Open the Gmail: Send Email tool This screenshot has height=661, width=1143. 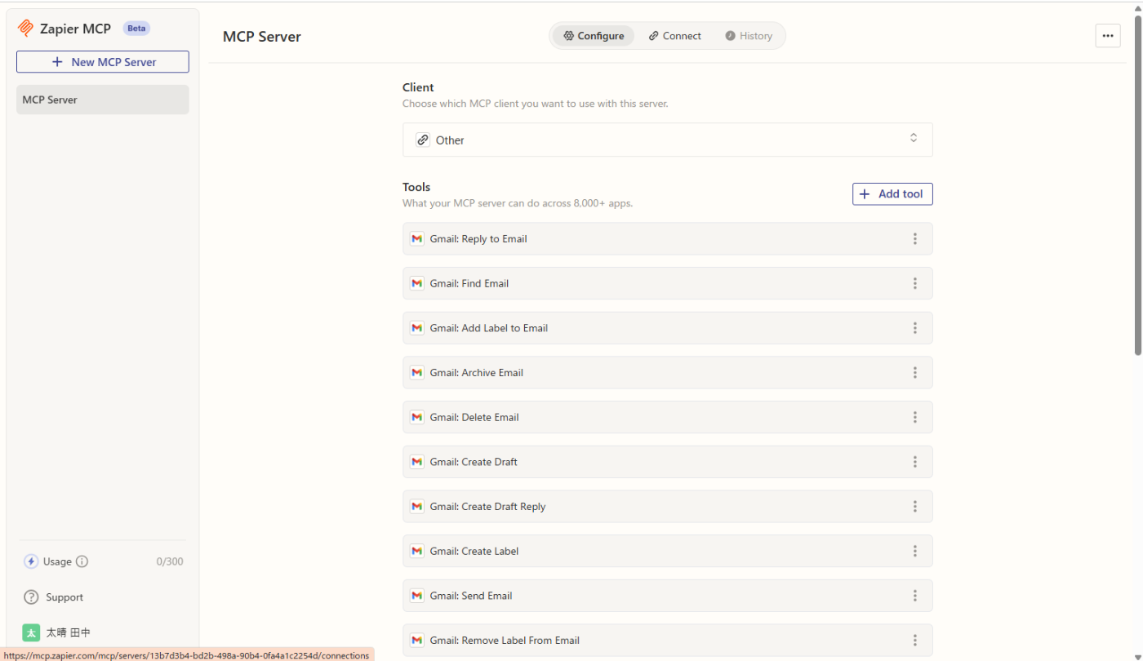click(667, 596)
